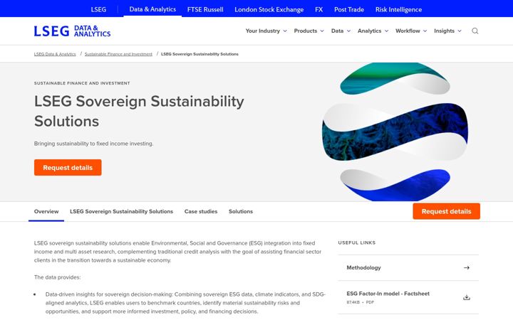Click the current-page breadcrumb LSEG Sovereign Sustainability Solutions

click(199, 54)
